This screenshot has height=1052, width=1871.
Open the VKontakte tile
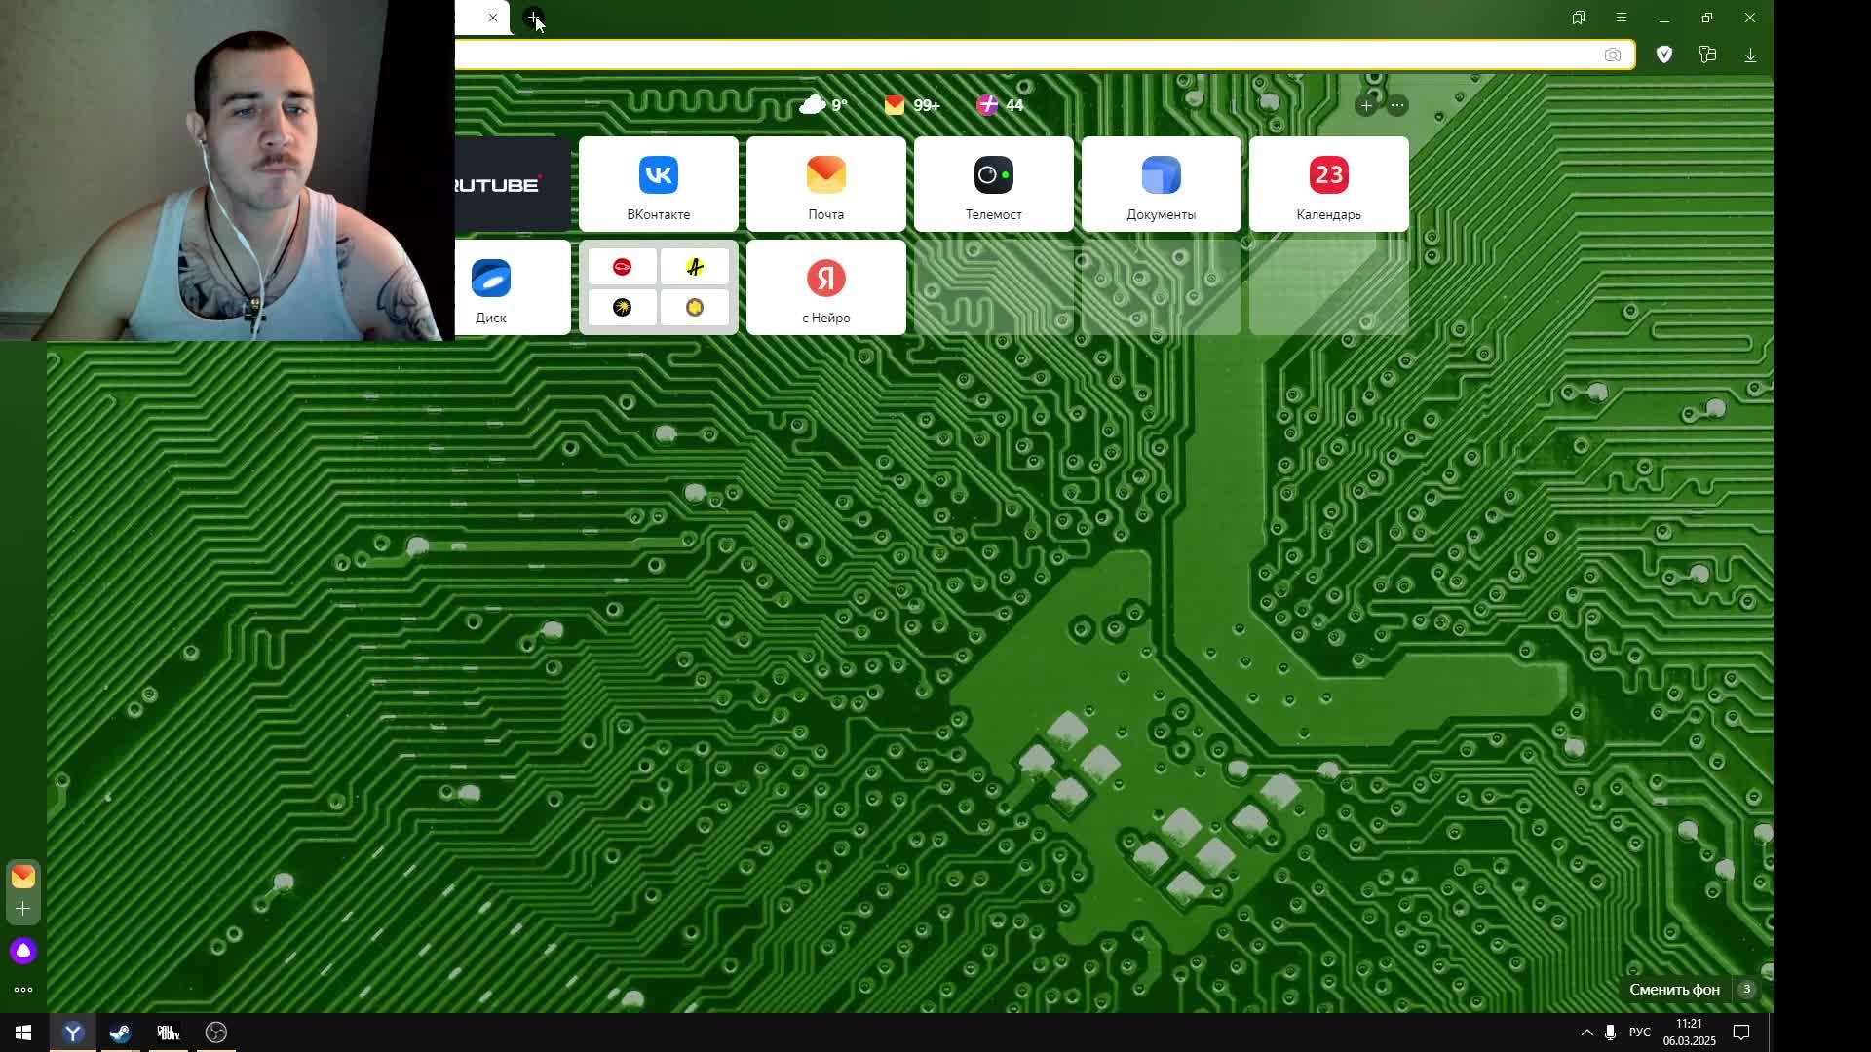pyautogui.click(x=658, y=184)
